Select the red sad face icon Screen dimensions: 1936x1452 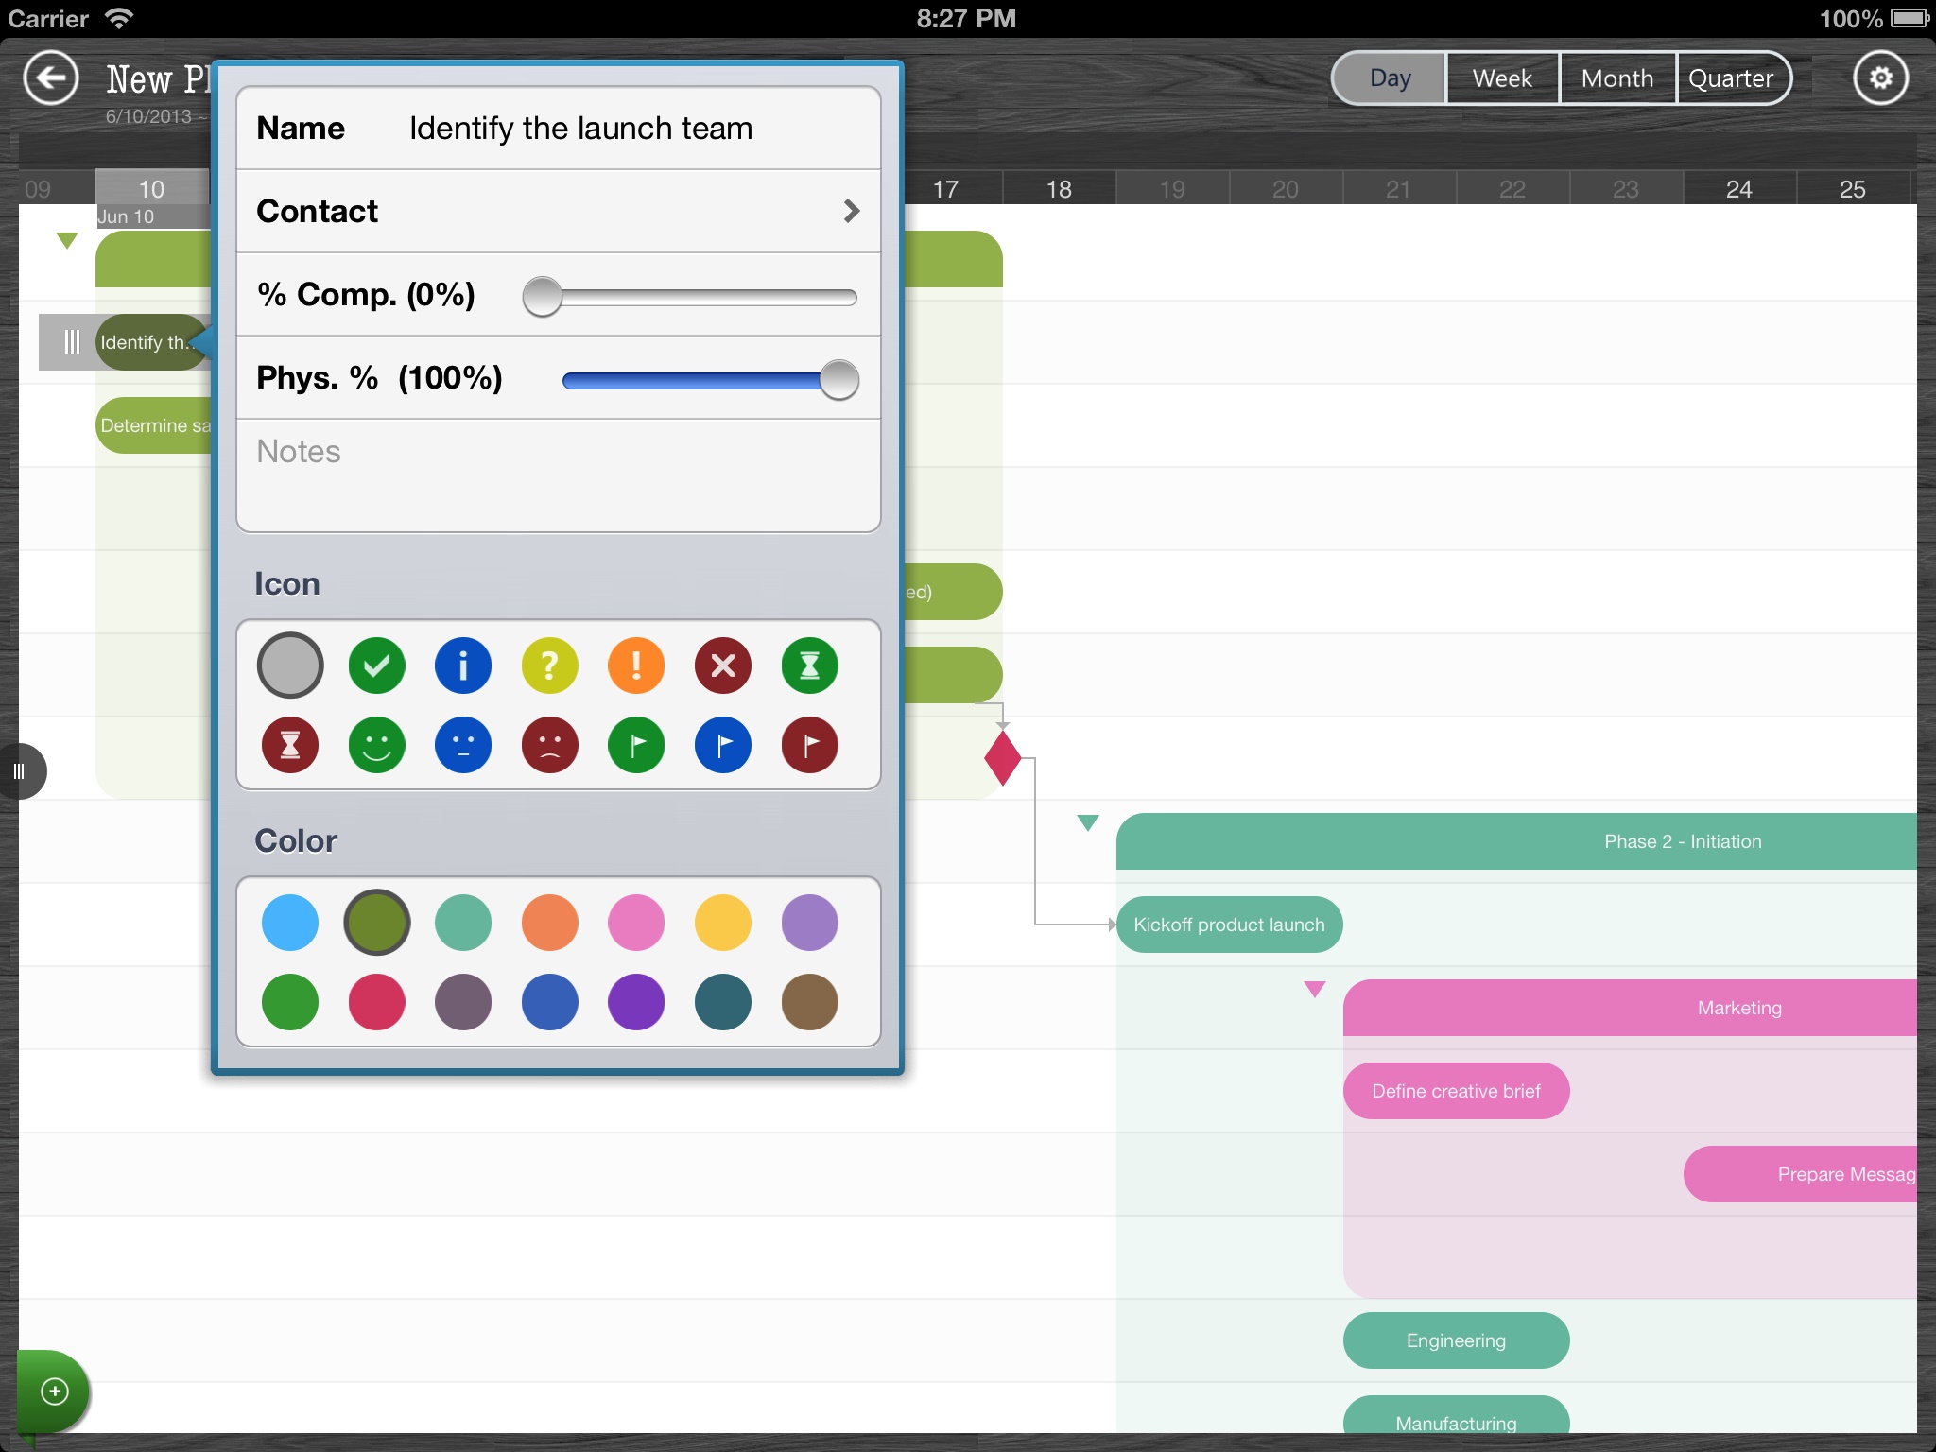(x=549, y=745)
